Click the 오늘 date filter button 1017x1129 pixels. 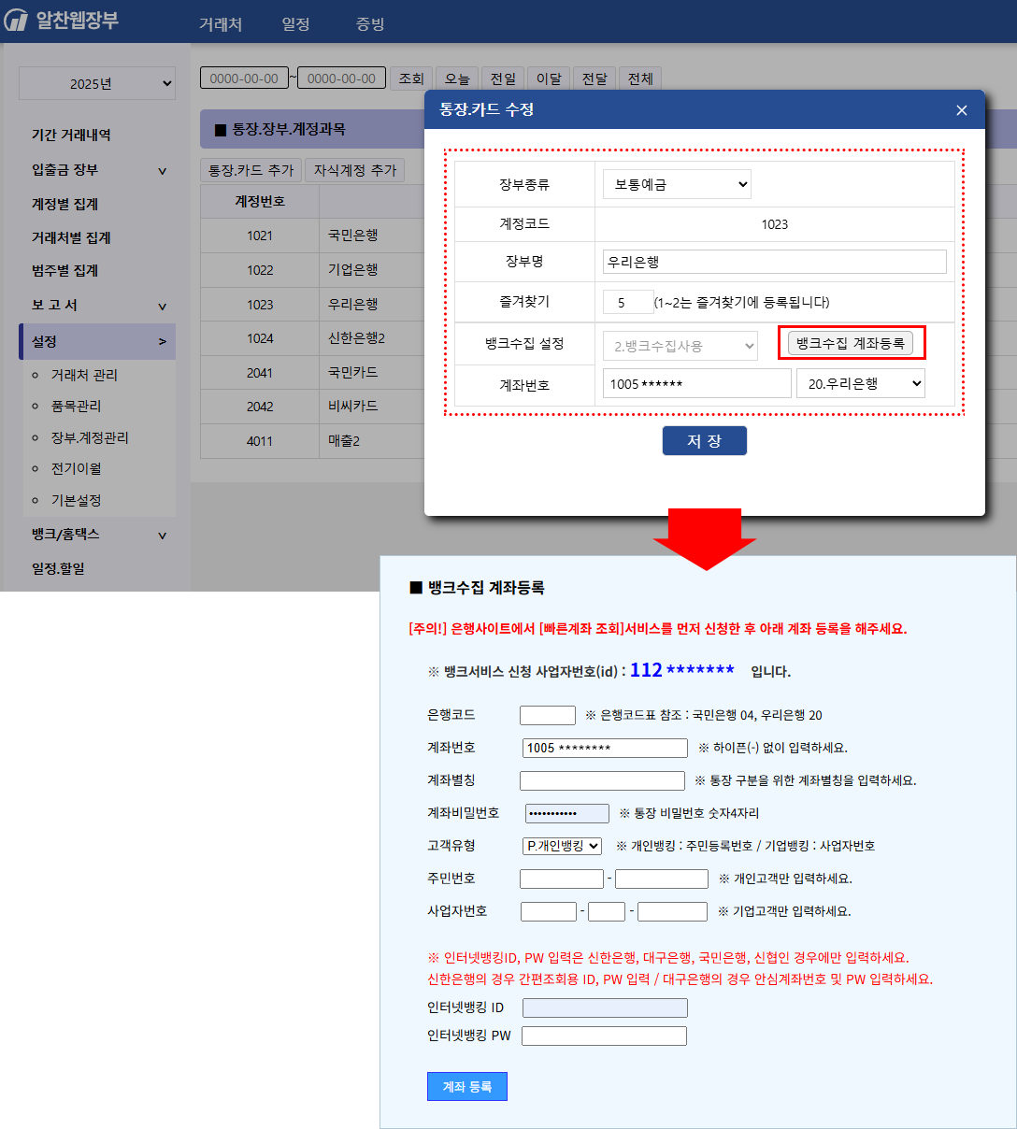coord(457,79)
